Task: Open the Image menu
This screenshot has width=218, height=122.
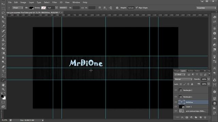Action: point(23,2)
